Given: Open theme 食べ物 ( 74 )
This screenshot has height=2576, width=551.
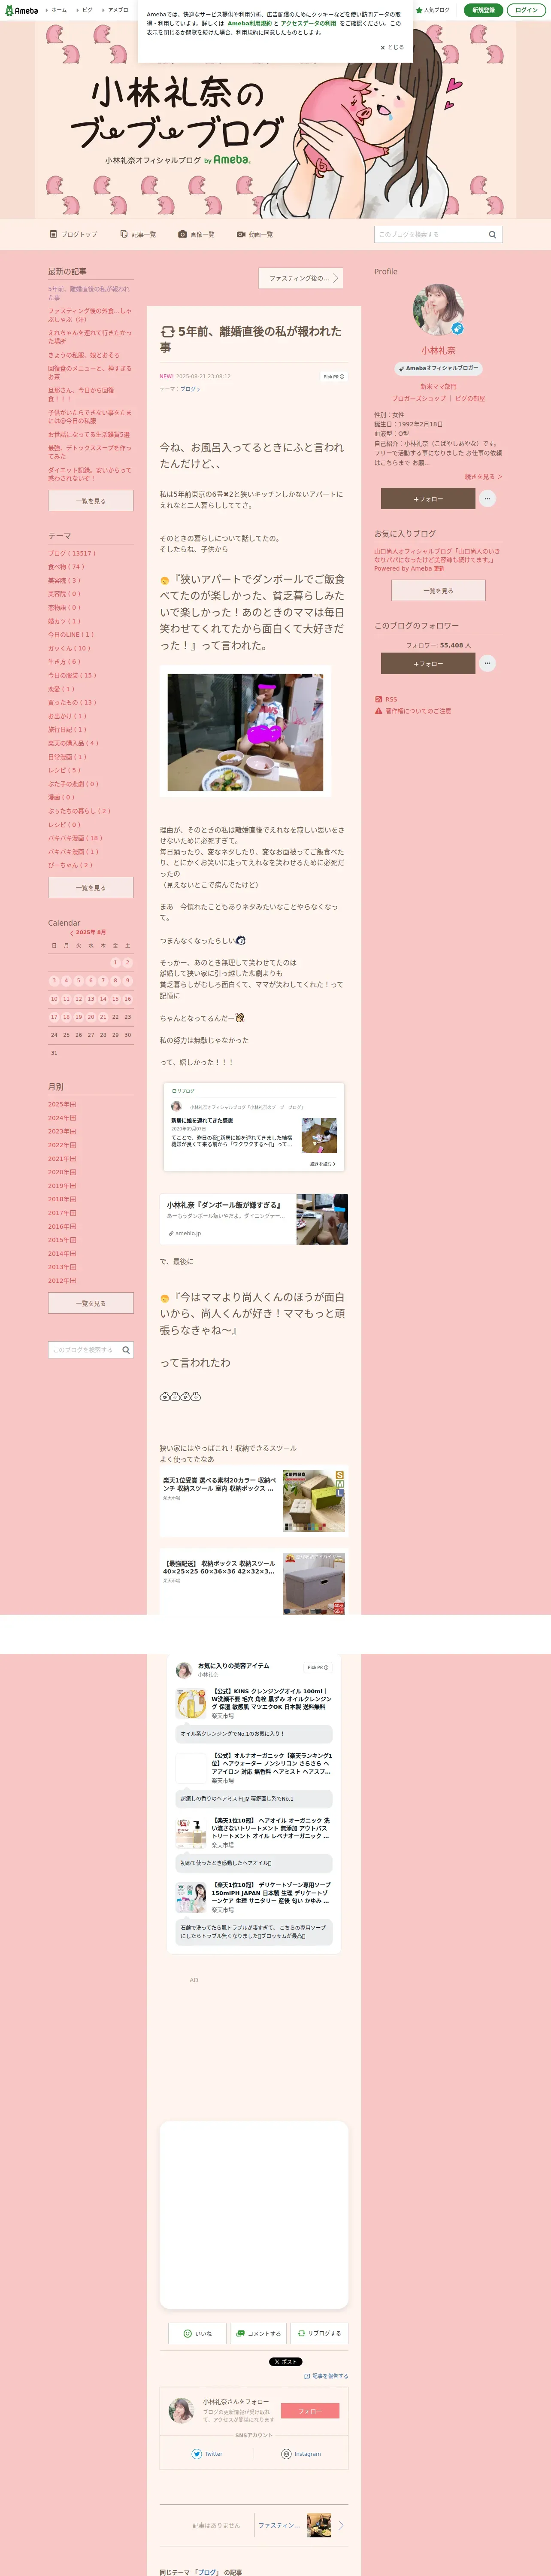Looking at the screenshot, I should click(x=66, y=567).
